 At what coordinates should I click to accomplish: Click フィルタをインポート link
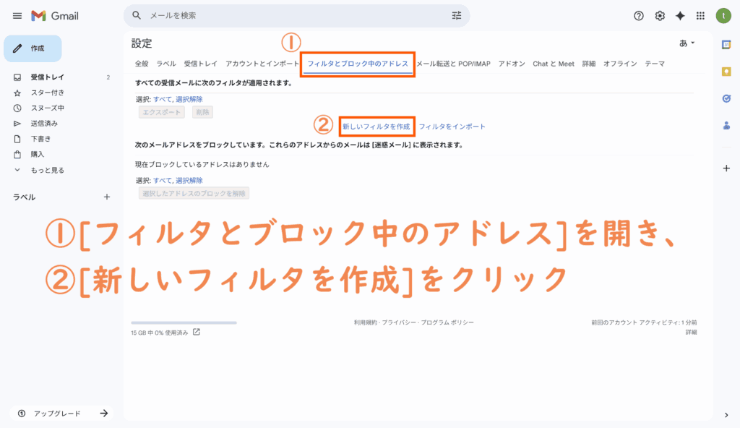452,127
